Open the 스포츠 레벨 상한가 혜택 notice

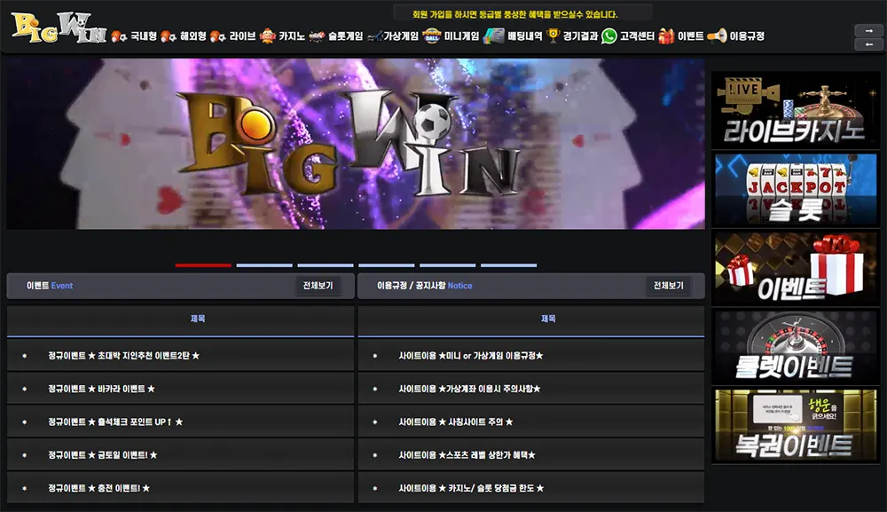[467, 455]
